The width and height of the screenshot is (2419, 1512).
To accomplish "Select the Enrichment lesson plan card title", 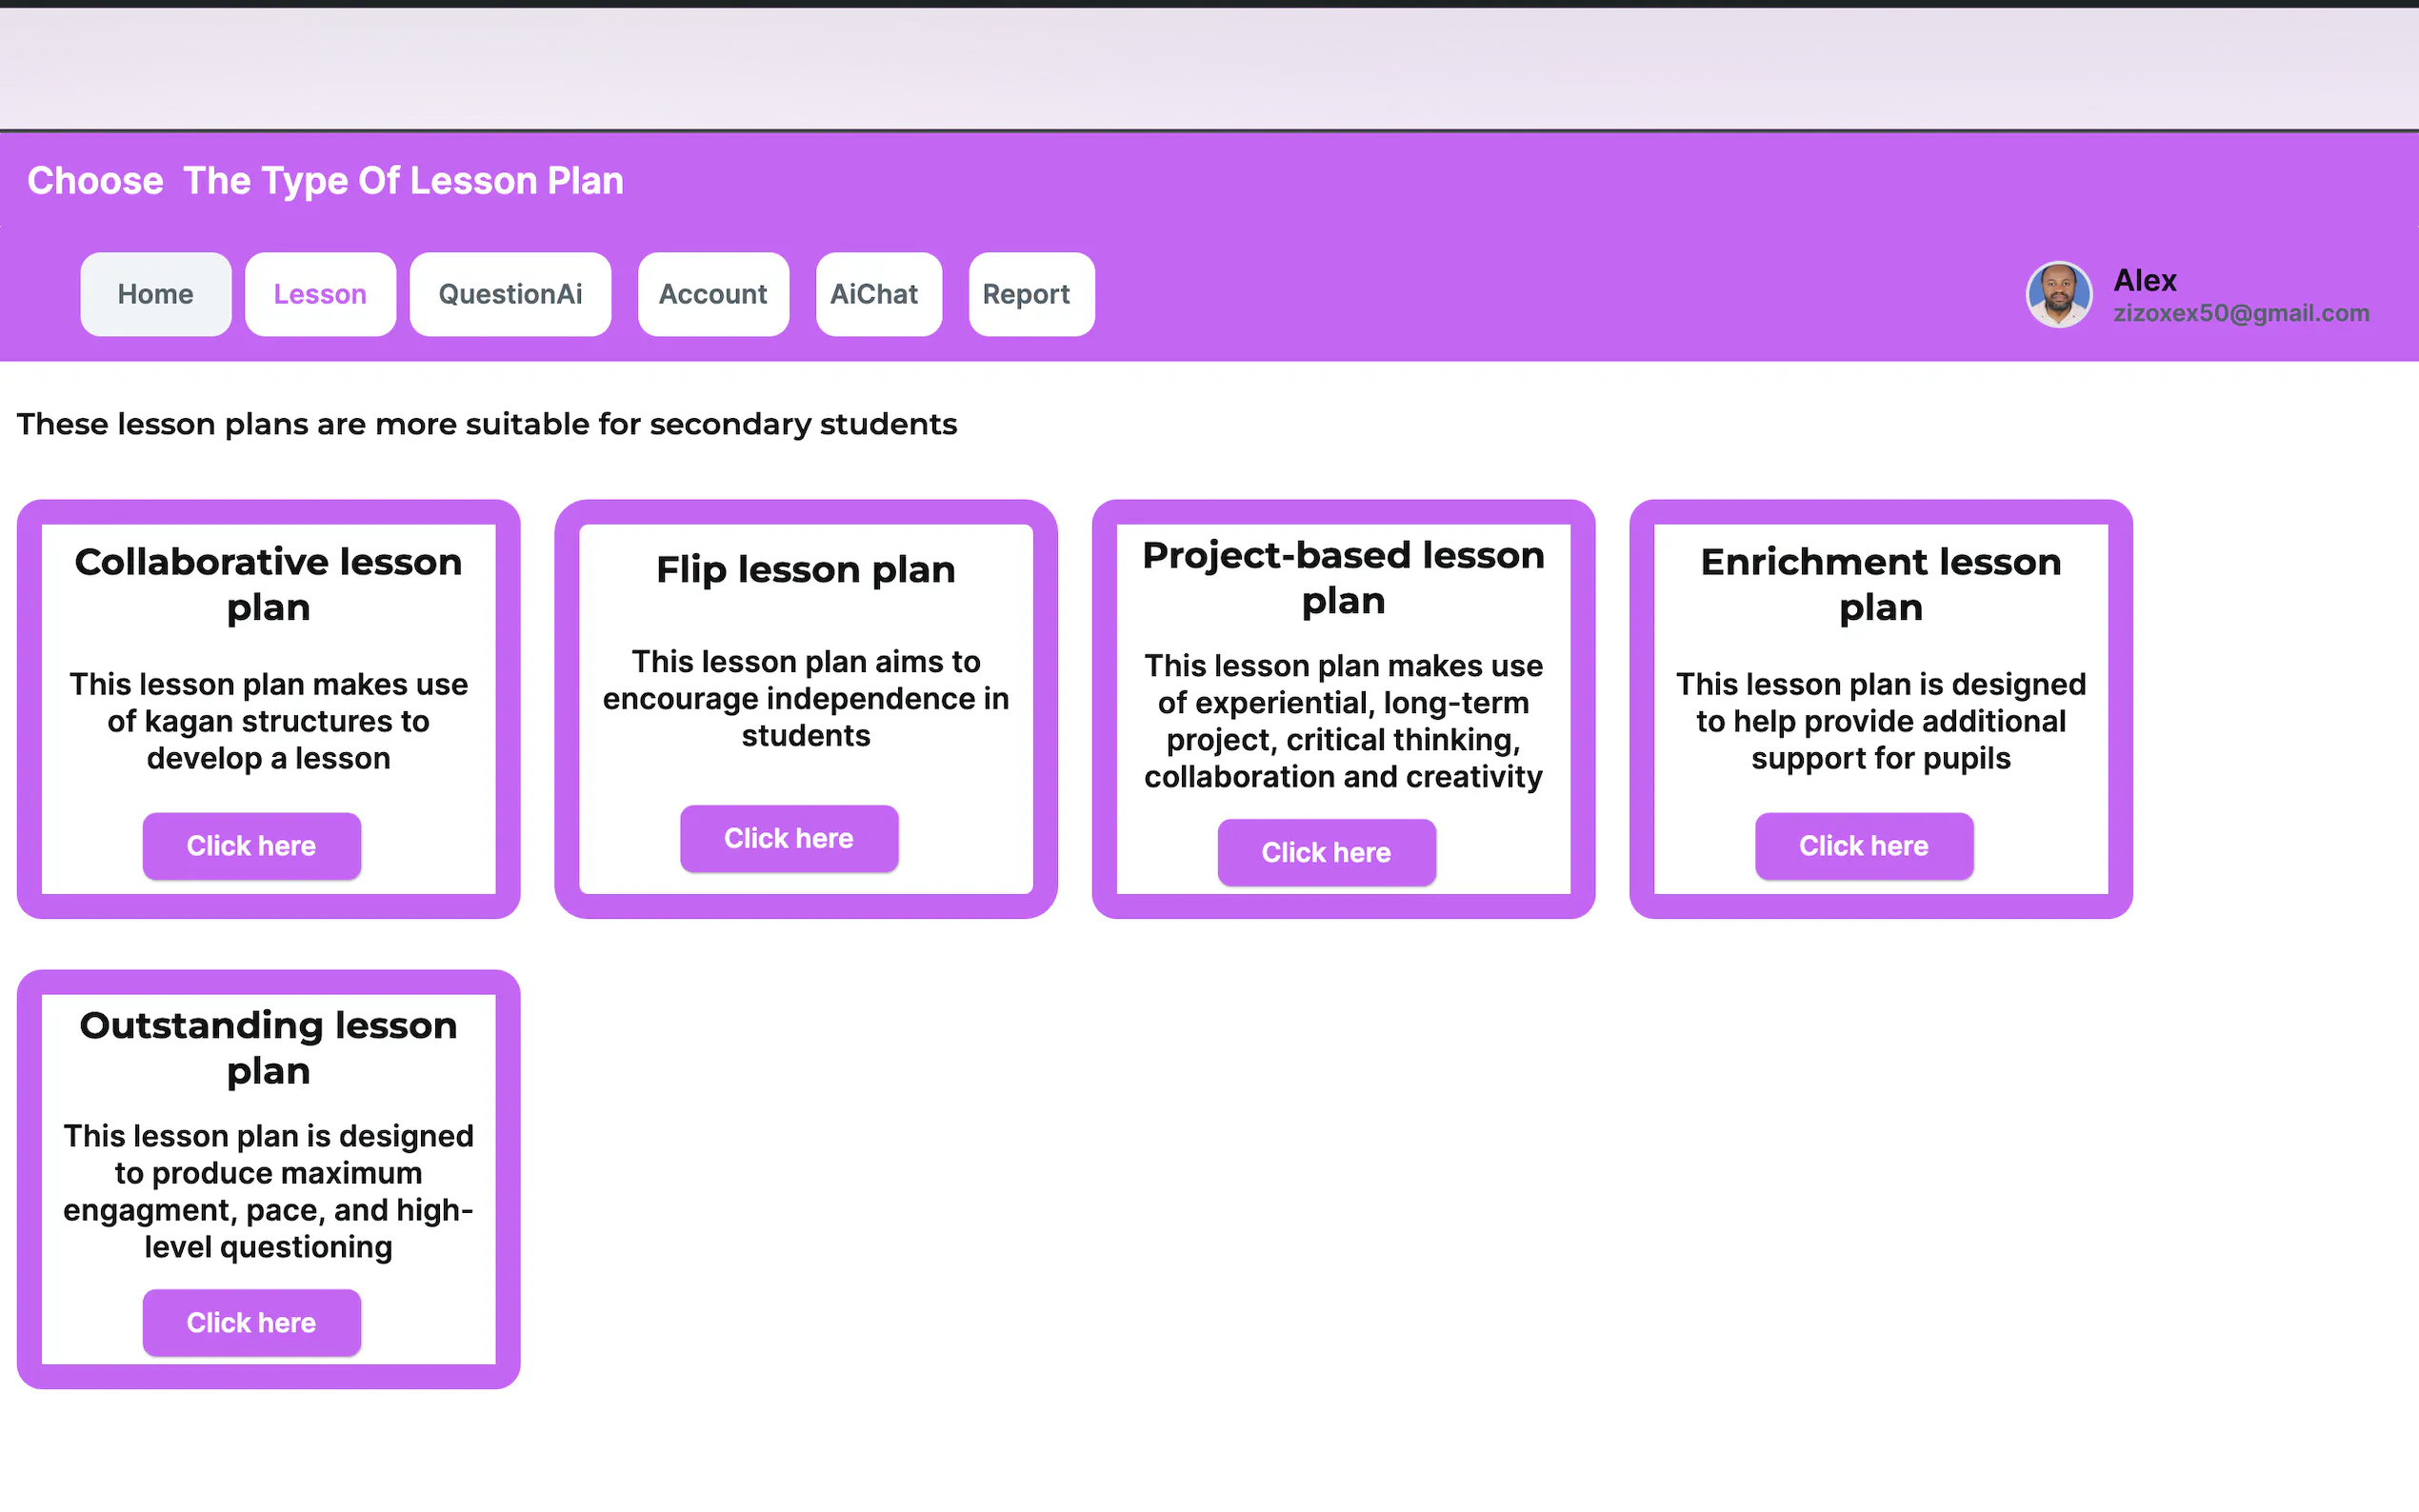I will (x=1880, y=584).
